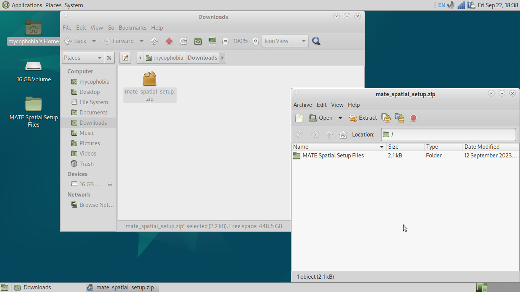
Task: Click Downloads path bar button
Action: (203, 58)
